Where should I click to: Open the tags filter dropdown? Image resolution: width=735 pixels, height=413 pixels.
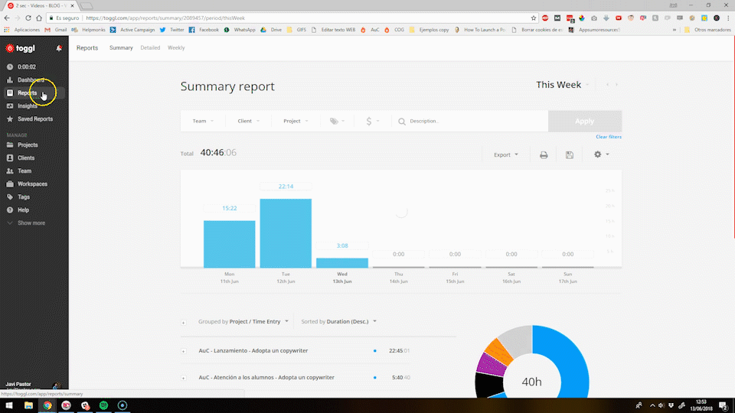[336, 121]
